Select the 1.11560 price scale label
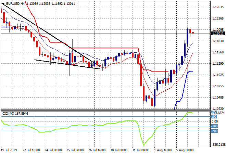Screen dimensions: 226x154 (x=218, y=52)
